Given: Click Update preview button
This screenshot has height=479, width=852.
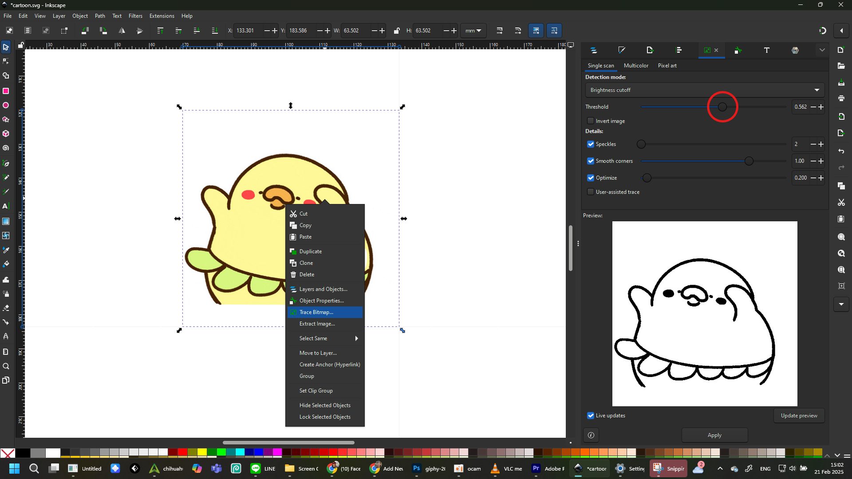Looking at the screenshot, I should 799,416.
